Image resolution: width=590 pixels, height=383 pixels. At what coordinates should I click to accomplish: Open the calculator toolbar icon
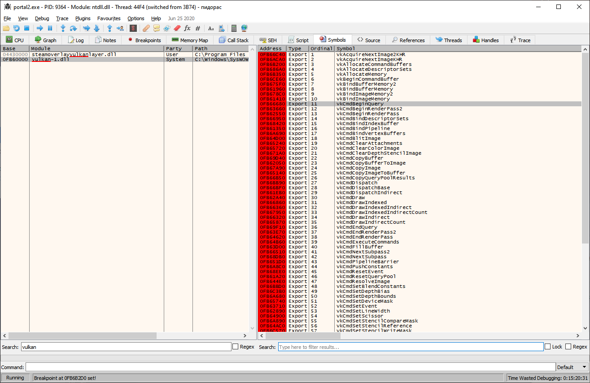click(234, 28)
